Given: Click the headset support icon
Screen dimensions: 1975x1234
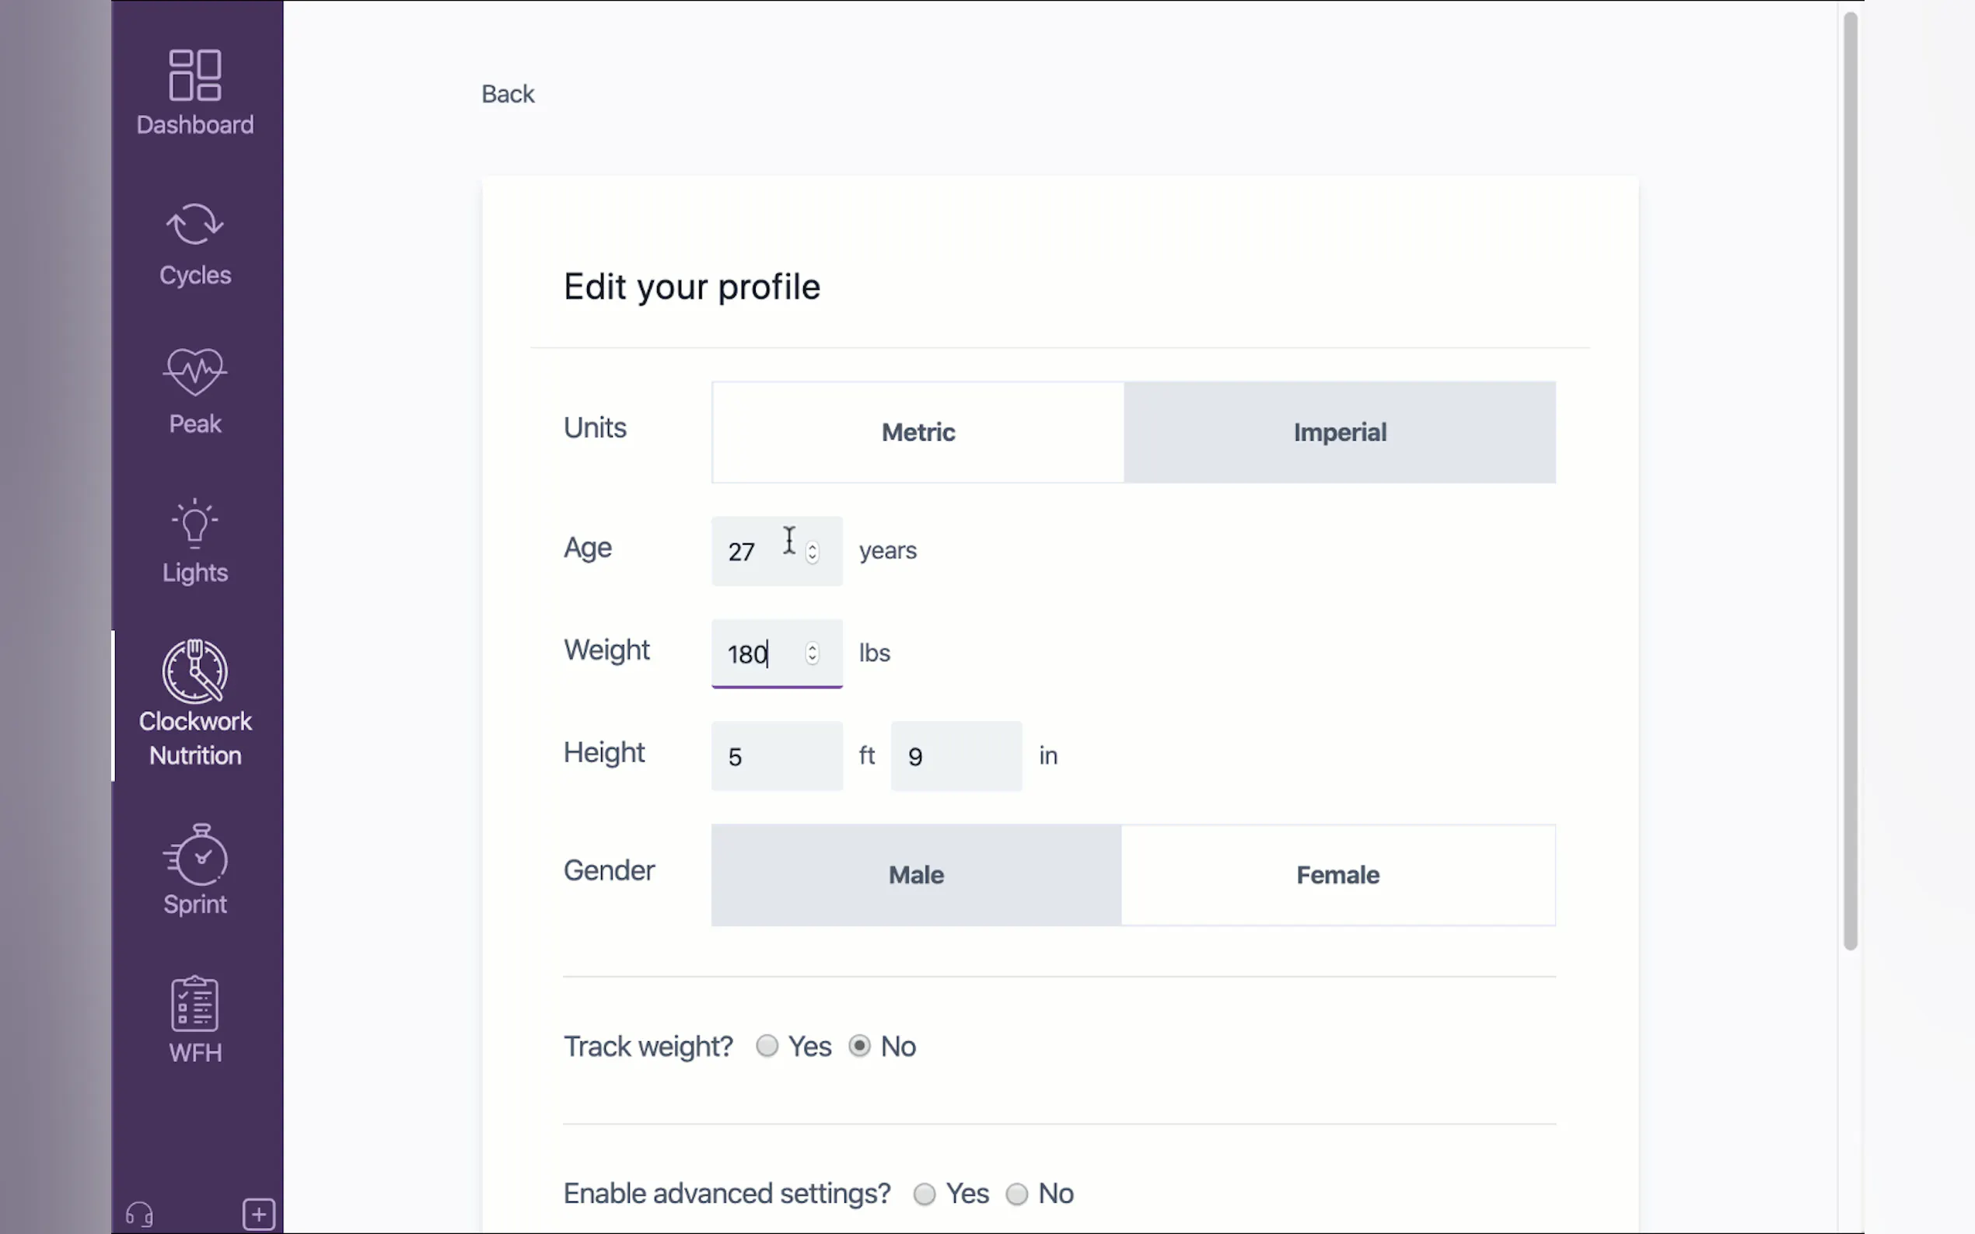Looking at the screenshot, I should click(x=140, y=1215).
